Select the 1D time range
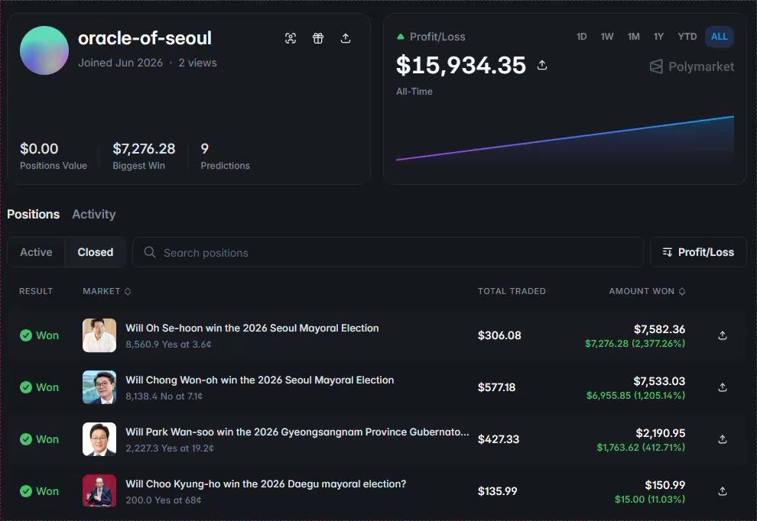Image resolution: width=757 pixels, height=521 pixels. (x=581, y=37)
